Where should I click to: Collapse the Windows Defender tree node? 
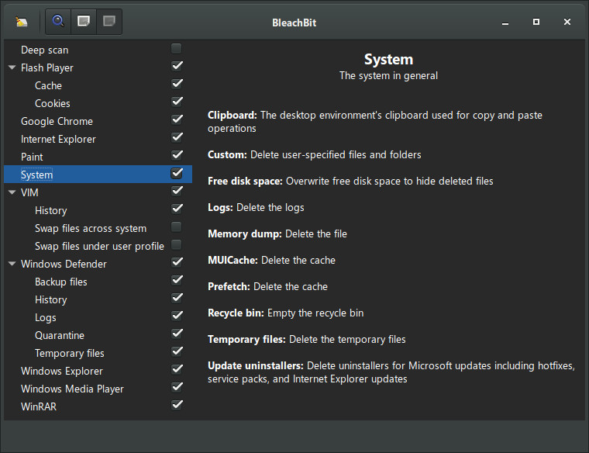coord(12,264)
